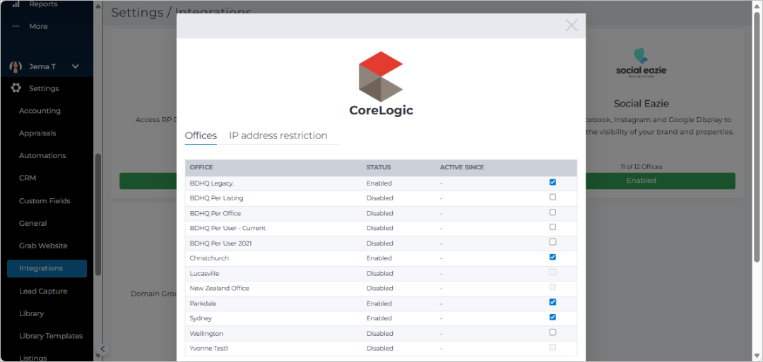Check the BDHQ Per Office checkbox

coord(552,212)
